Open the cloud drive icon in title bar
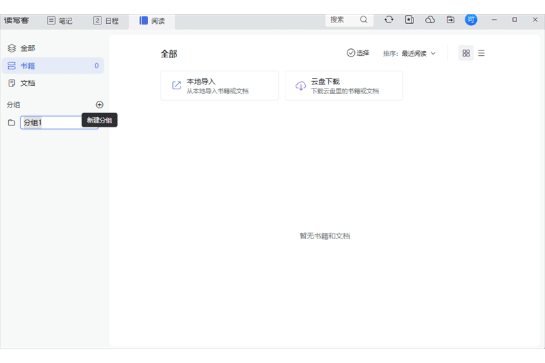Image resolution: width=545 pixels, height=363 pixels. coord(430,20)
